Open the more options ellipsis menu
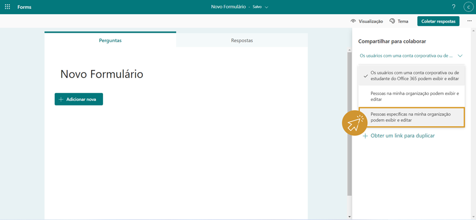The width and height of the screenshot is (476, 220). click(469, 21)
